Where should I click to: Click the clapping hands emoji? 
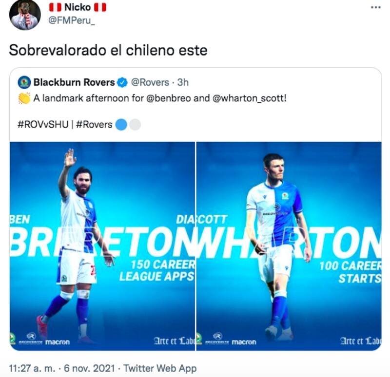coord(24,98)
